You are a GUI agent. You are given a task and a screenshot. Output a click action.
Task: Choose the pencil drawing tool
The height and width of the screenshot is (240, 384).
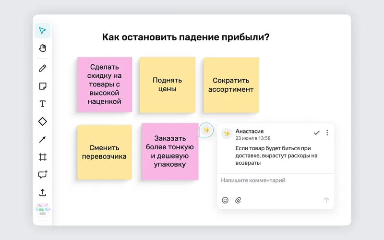tap(43, 68)
